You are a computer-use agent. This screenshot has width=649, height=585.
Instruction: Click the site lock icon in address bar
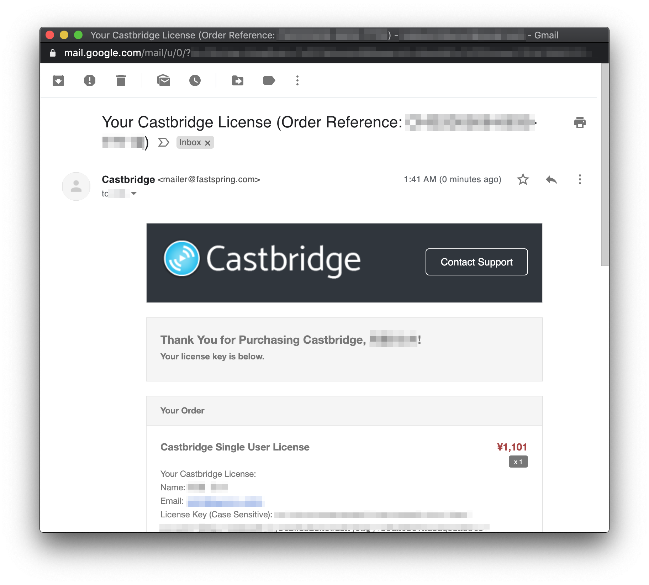53,53
